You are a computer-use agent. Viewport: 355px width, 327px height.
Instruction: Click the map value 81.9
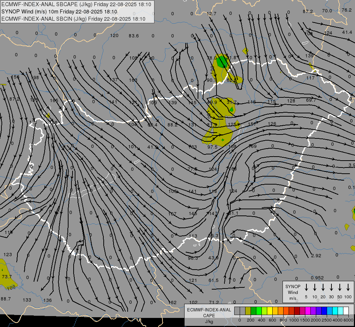212,125
